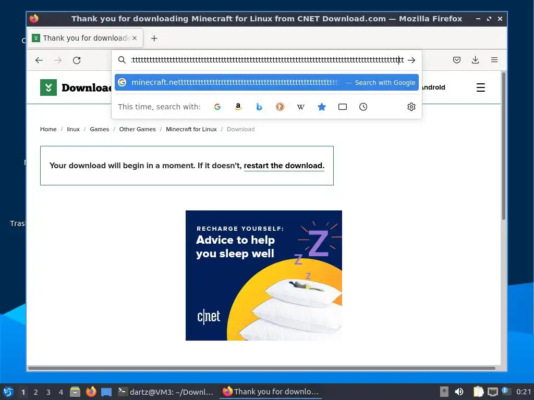Viewport: 534px width, 400px height.
Task: Close the 'Thank you for downloading' tab
Action: click(x=135, y=38)
